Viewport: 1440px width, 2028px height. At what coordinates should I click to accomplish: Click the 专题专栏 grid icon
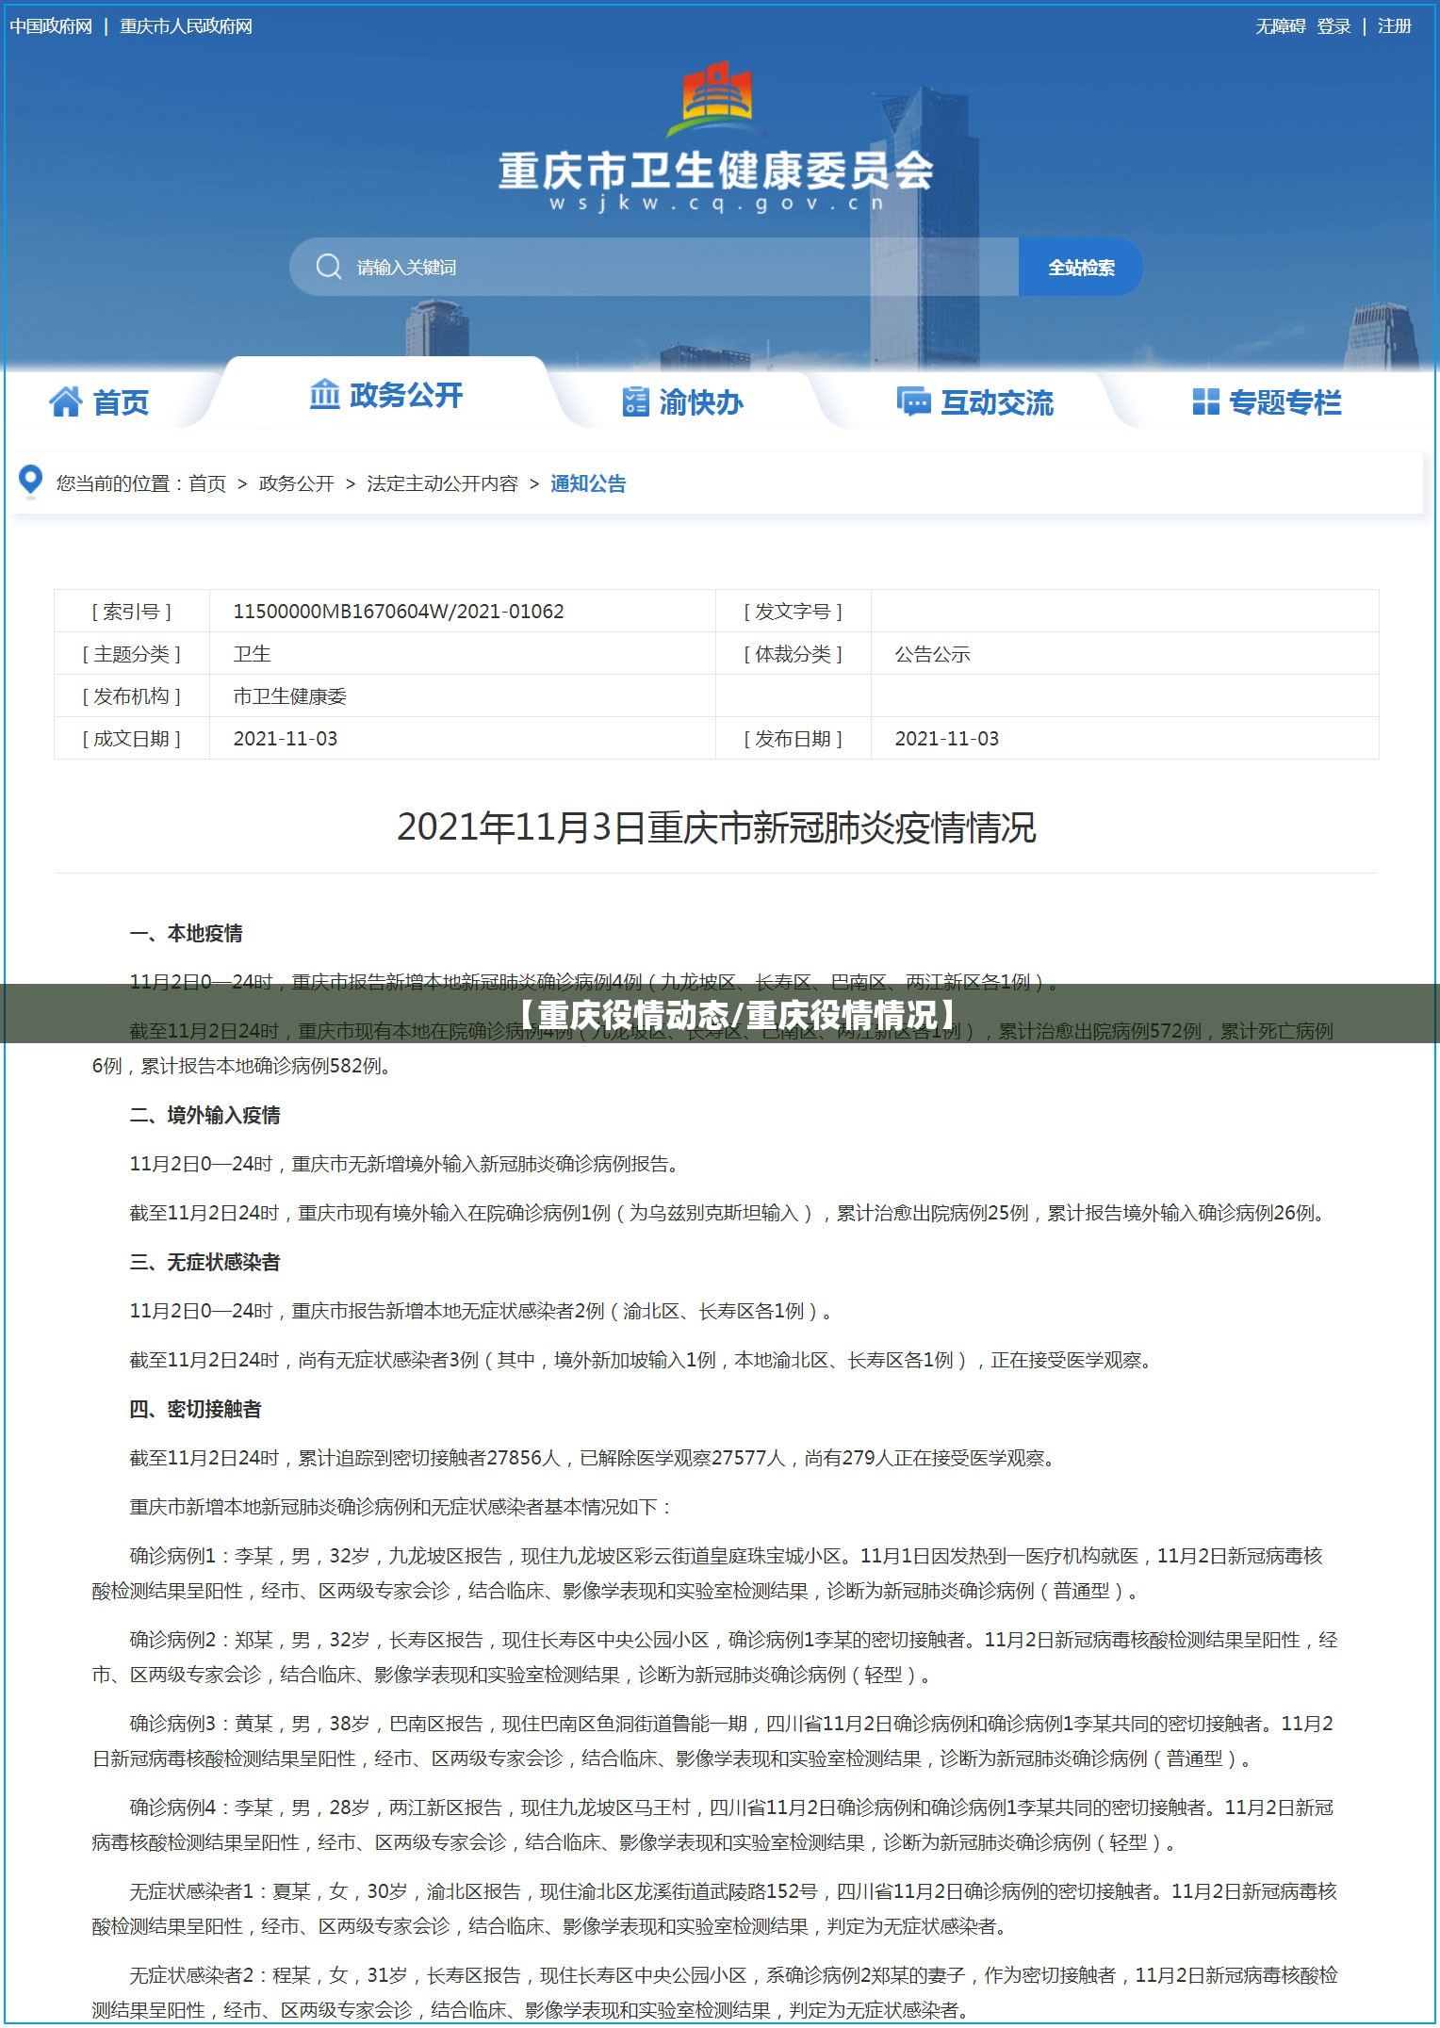click(x=1205, y=402)
